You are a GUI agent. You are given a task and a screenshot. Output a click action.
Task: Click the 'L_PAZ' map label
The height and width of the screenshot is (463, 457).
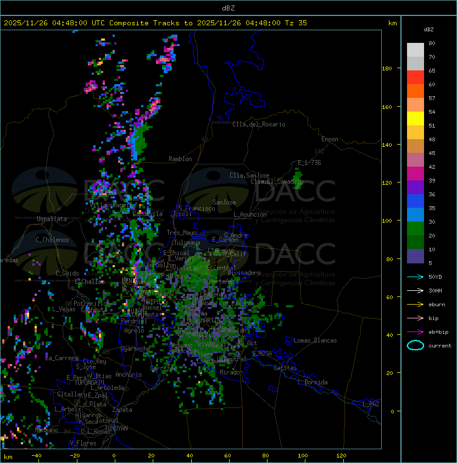click(x=371, y=404)
